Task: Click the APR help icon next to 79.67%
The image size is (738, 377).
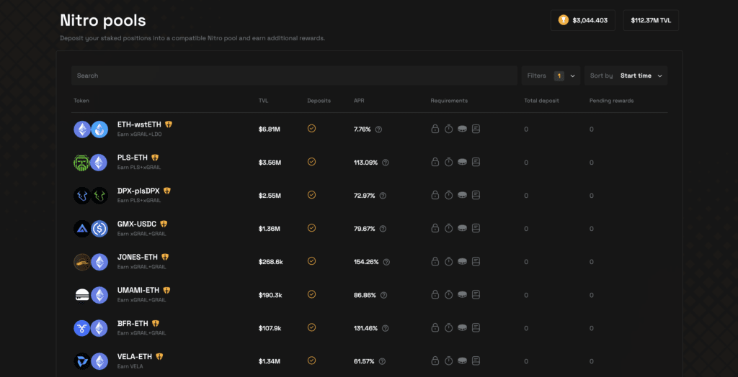Action: tap(383, 229)
